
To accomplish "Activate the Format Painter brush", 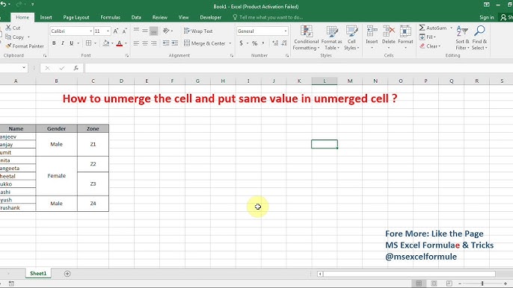I will (x=8, y=46).
